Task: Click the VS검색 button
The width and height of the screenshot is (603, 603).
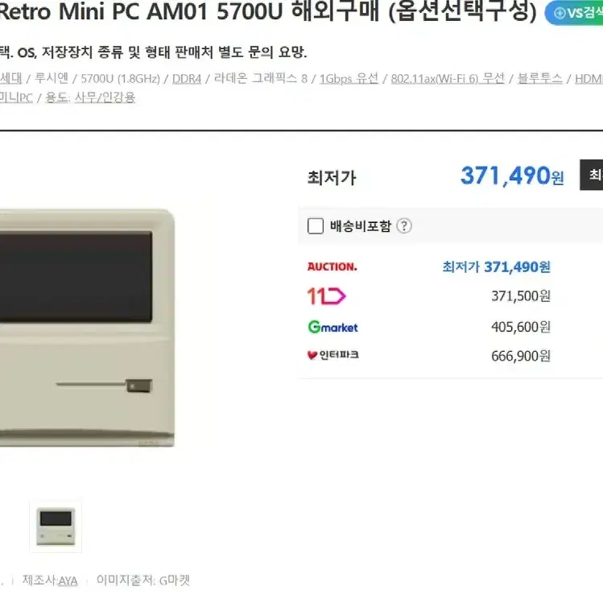Action: point(574,13)
